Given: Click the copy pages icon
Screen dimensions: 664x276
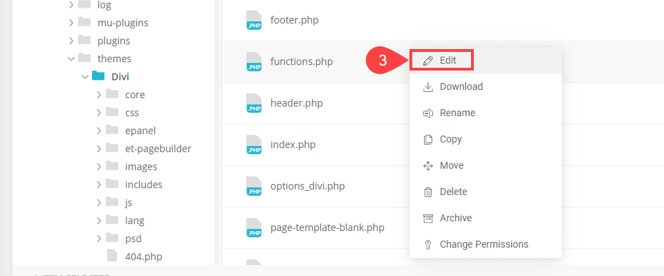Looking at the screenshot, I should tap(428, 139).
